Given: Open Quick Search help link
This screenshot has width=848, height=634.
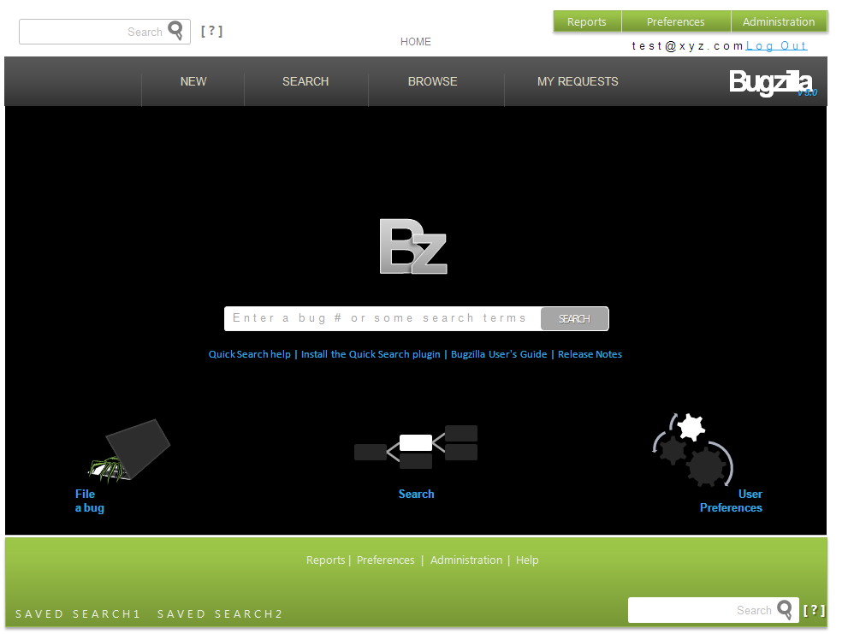Looking at the screenshot, I should point(249,354).
